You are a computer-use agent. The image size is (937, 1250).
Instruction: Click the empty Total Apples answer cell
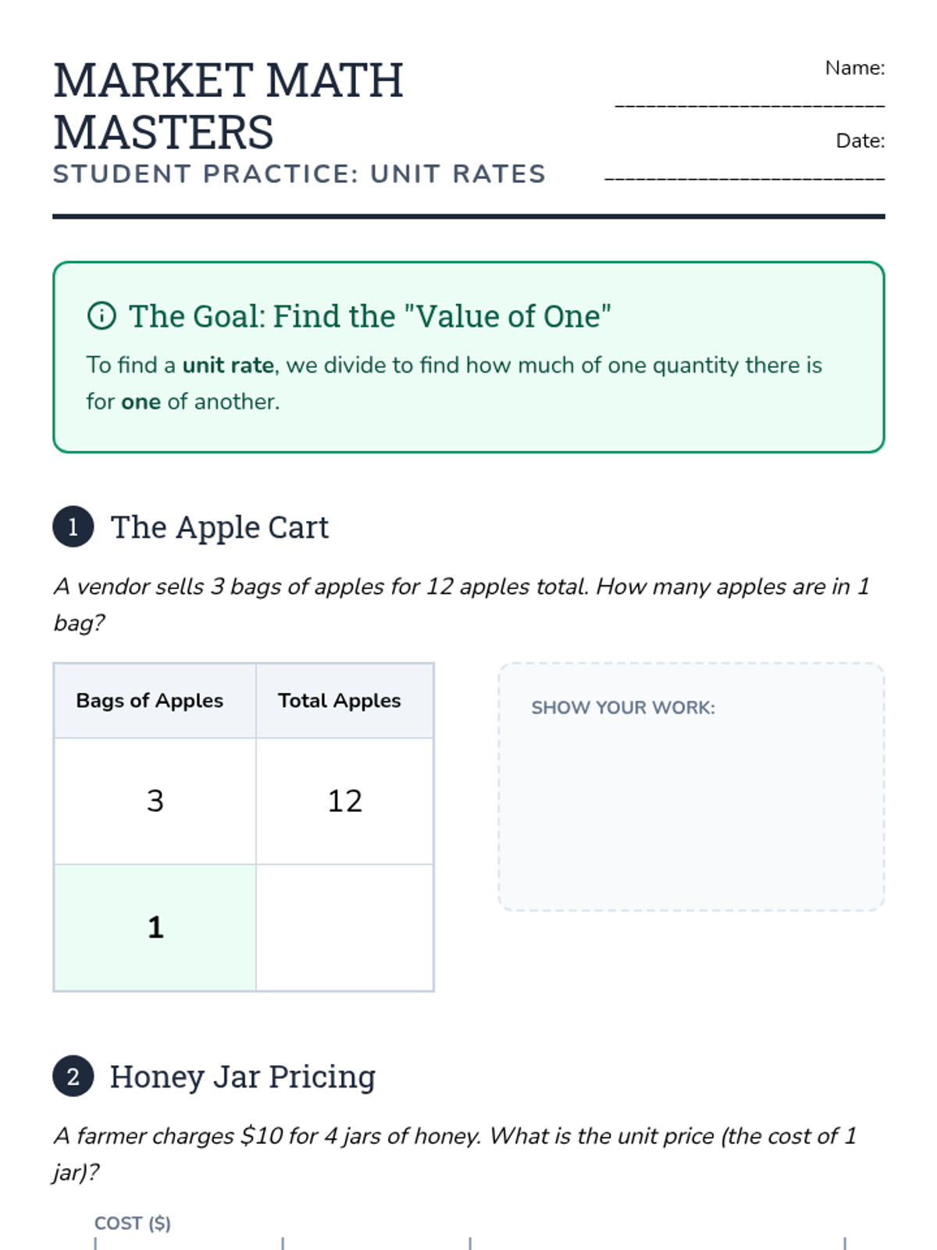pyautogui.click(x=344, y=927)
